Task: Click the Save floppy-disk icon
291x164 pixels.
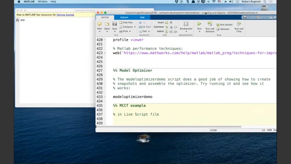Action: pos(115,24)
